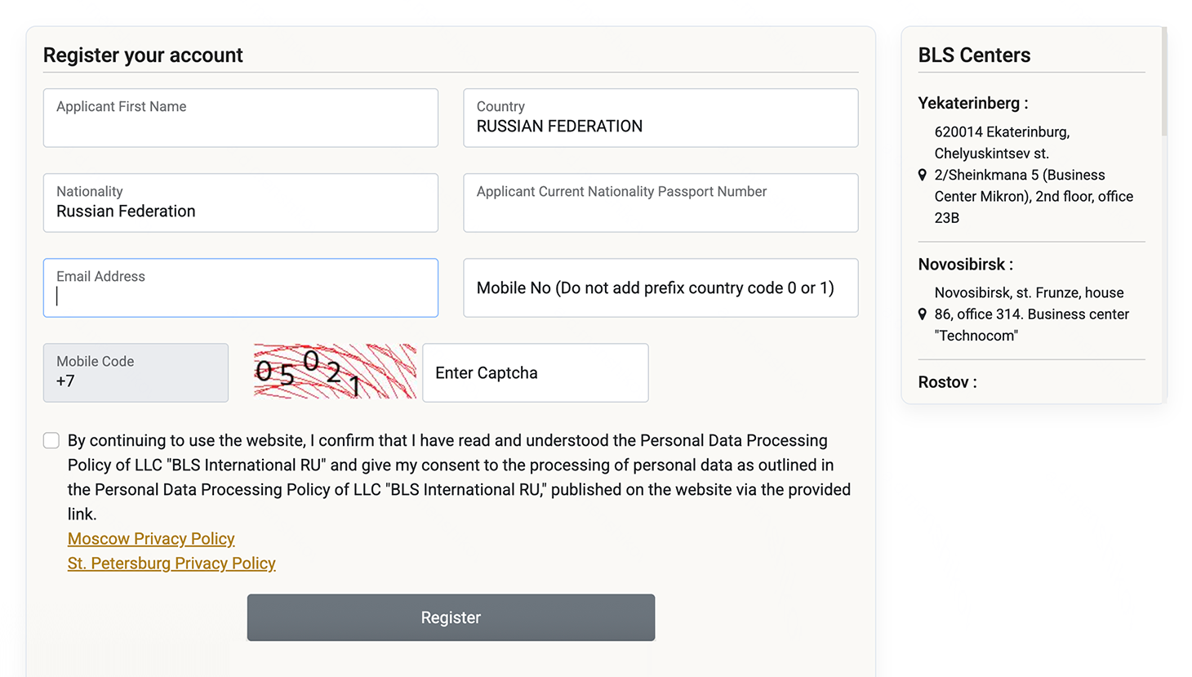
Task: Open the St. Petersburg Privacy Policy link
Action: pos(171,563)
